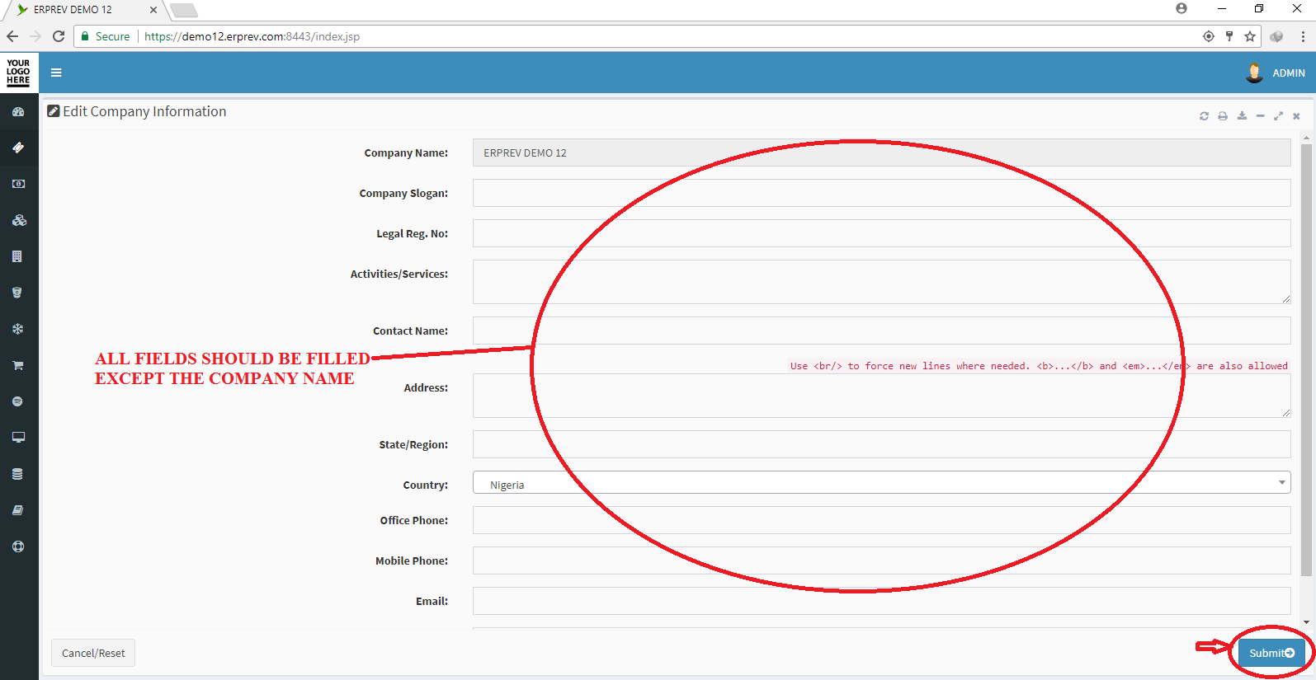Focus the Mobile Phone input field
The width and height of the screenshot is (1316, 680).
pos(881,560)
